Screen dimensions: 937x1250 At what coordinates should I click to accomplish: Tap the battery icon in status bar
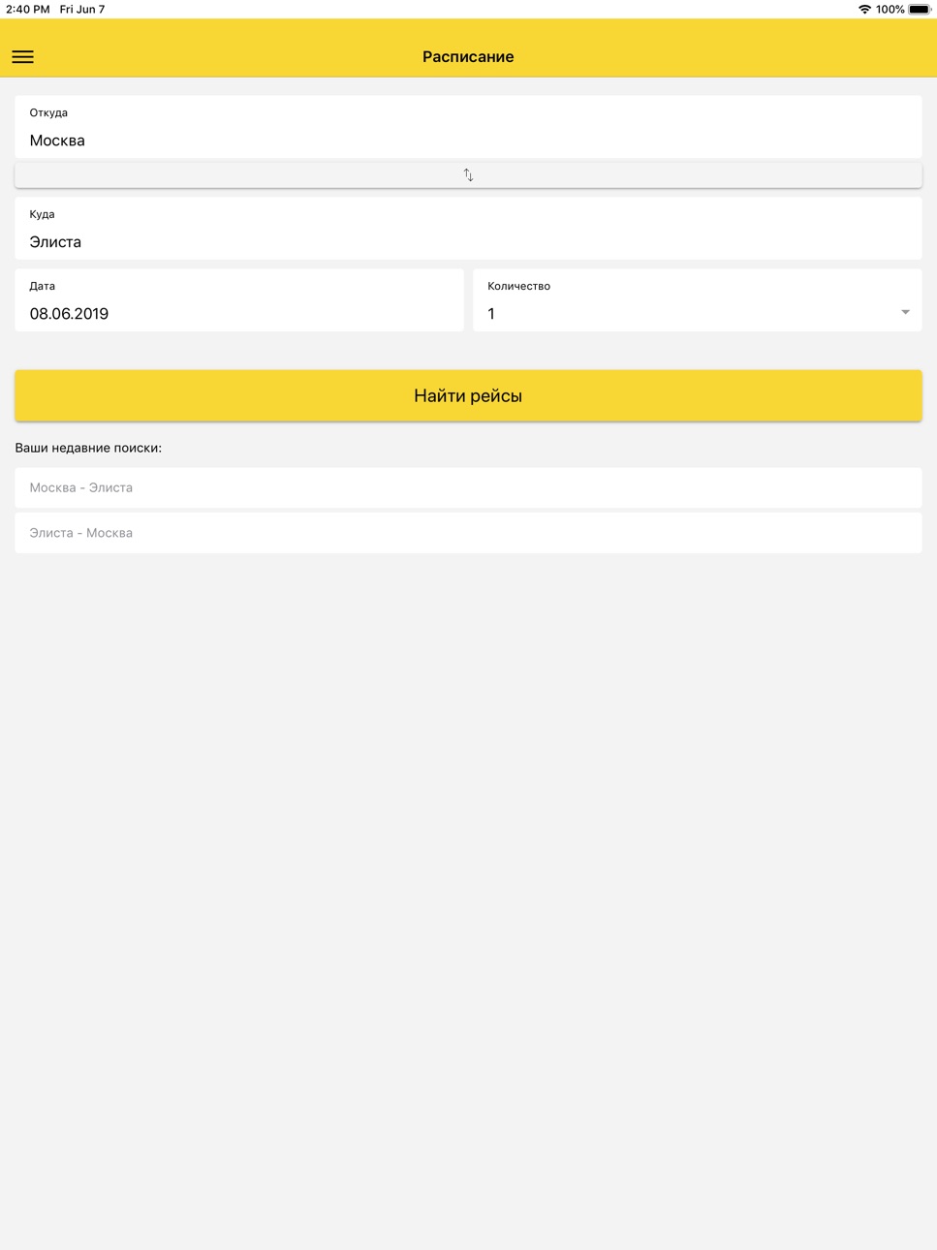(x=919, y=9)
